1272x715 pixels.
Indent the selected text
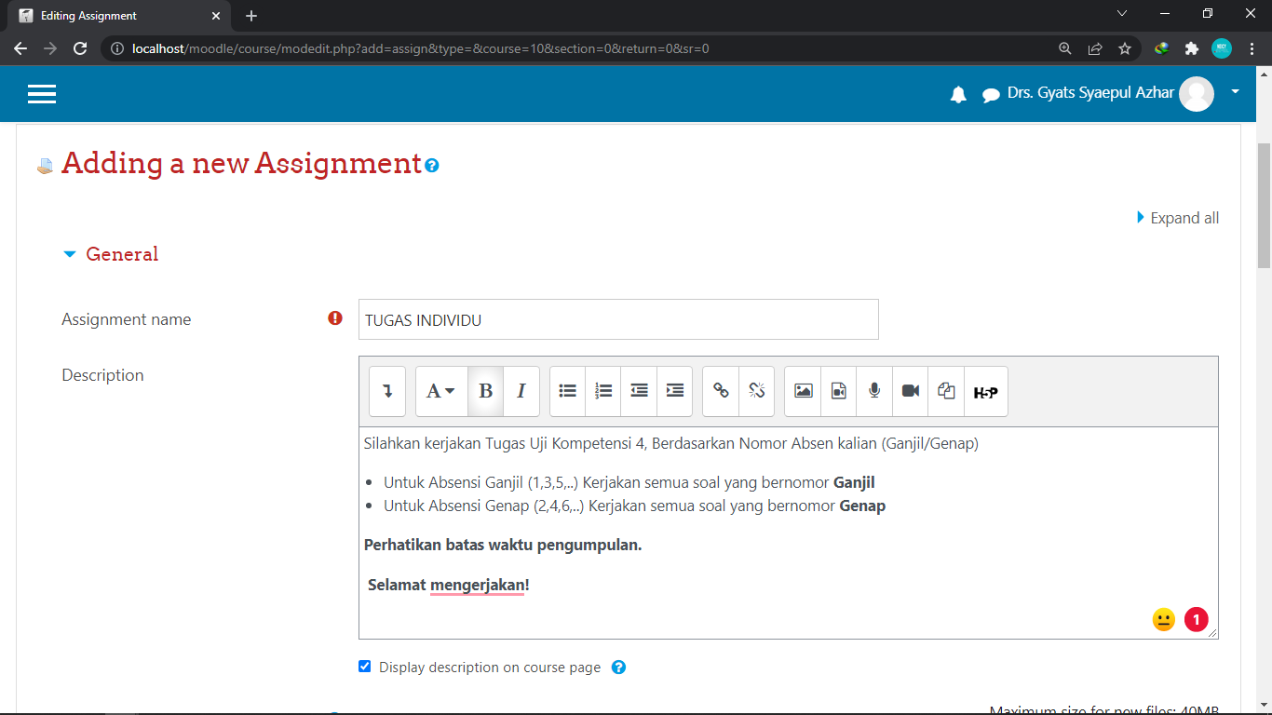(x=675, y=391)
